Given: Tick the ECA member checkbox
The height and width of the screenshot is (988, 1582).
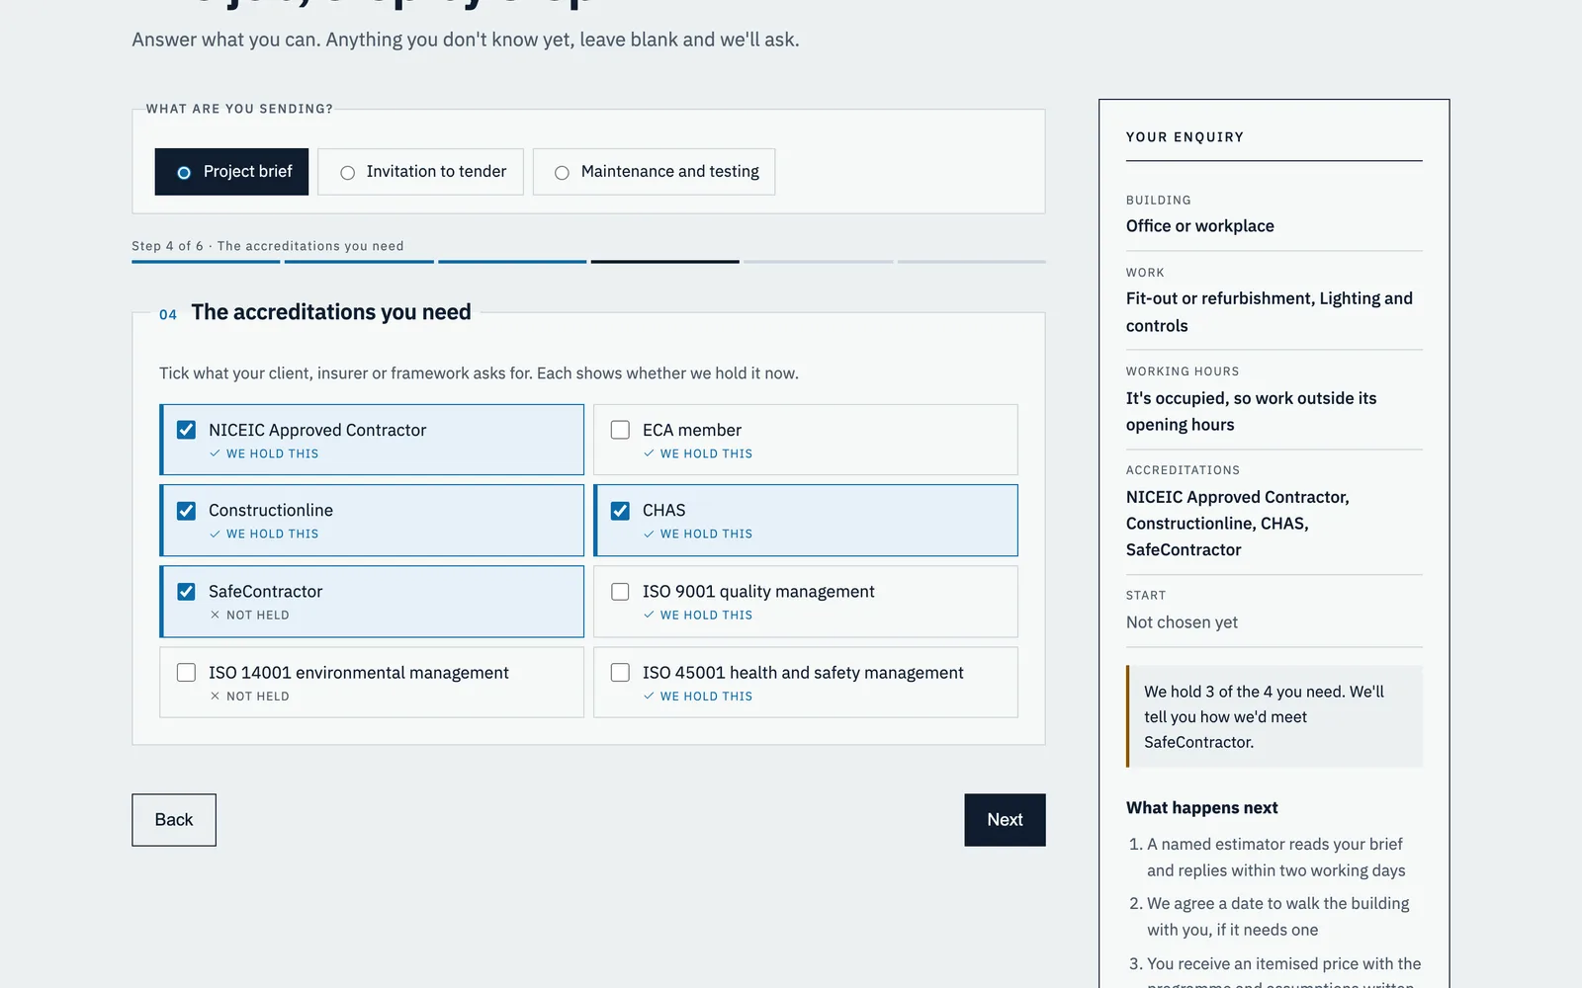Looking at the screenshot, I should 620,430.
